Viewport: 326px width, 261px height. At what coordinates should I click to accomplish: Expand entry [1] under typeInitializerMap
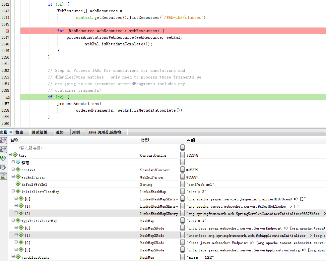[16, 235]
